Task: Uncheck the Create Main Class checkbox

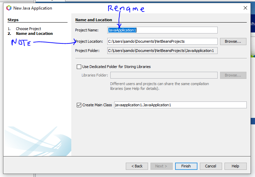Action: click(79, 105)
